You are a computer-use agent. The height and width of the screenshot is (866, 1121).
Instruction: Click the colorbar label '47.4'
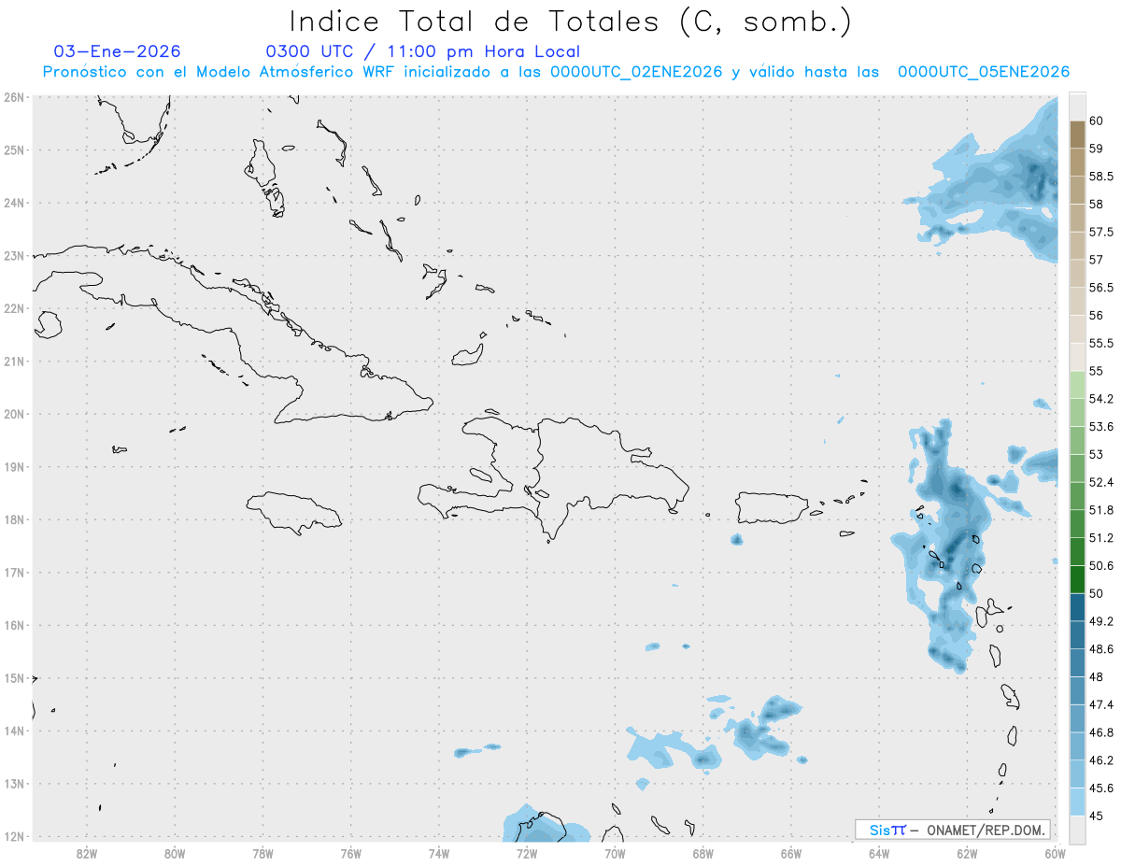pyautogui.click(x=1100, y=704)
